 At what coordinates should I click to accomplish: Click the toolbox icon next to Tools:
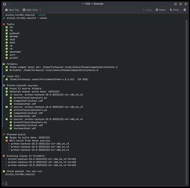point(4,24)
